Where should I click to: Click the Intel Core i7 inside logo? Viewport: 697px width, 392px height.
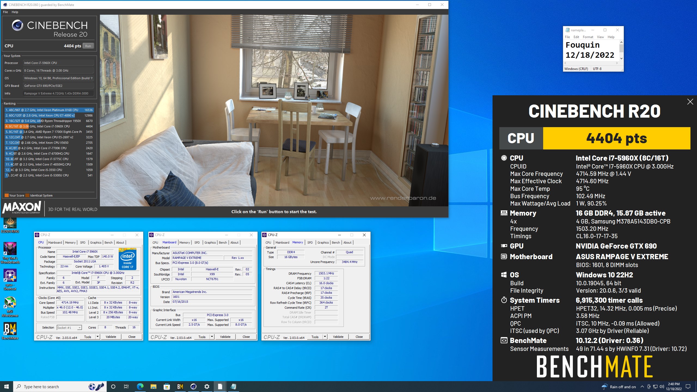click(x=127, y=259)
